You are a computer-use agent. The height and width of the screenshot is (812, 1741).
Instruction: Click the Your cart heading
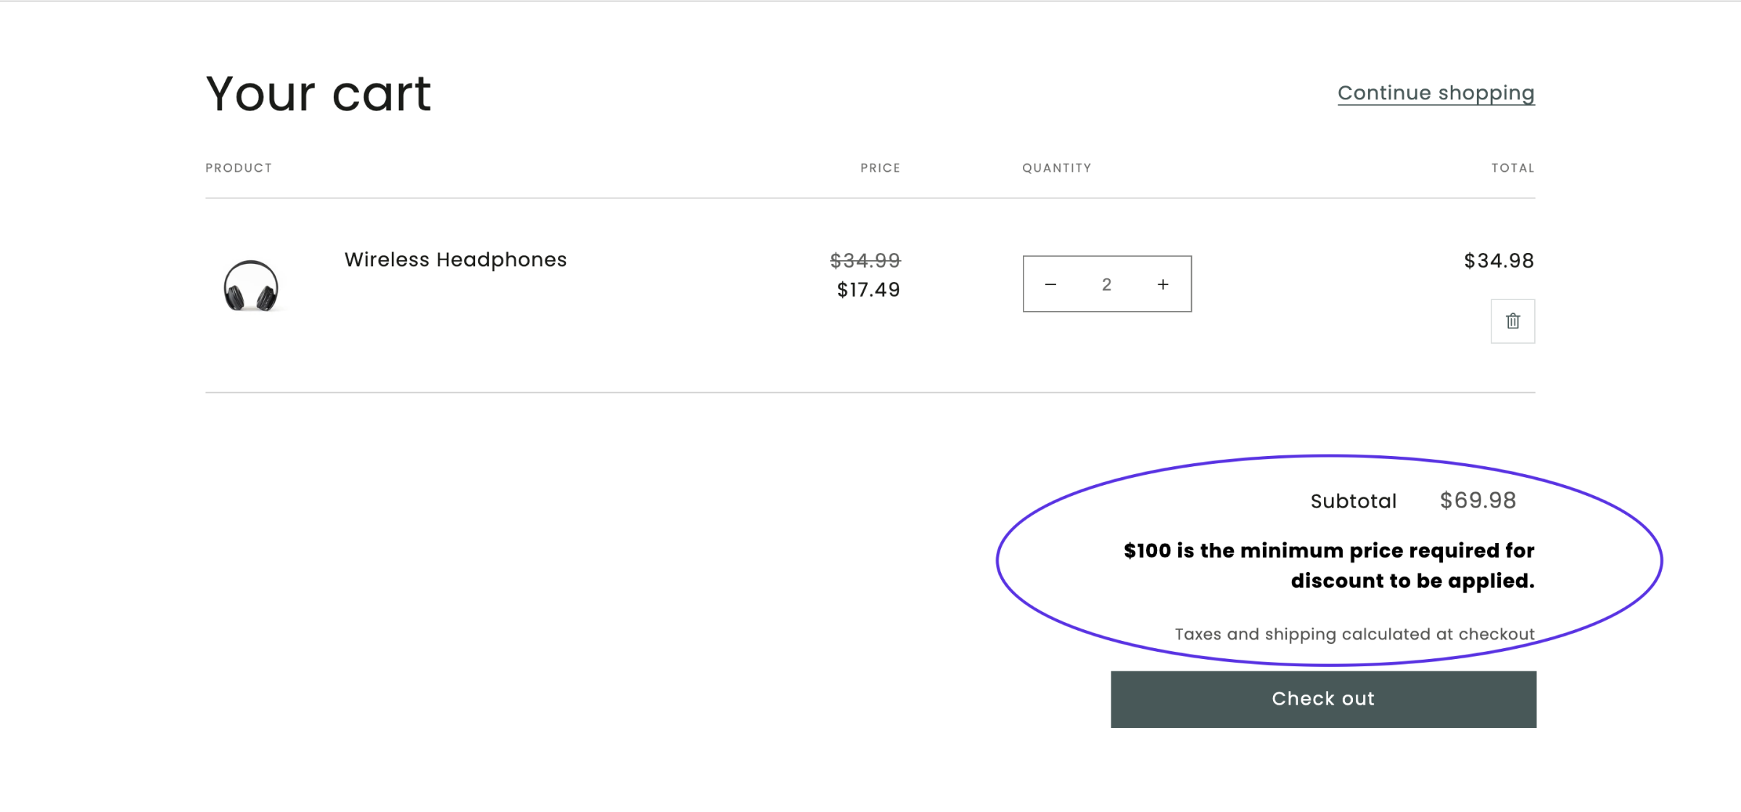point(318,94)
